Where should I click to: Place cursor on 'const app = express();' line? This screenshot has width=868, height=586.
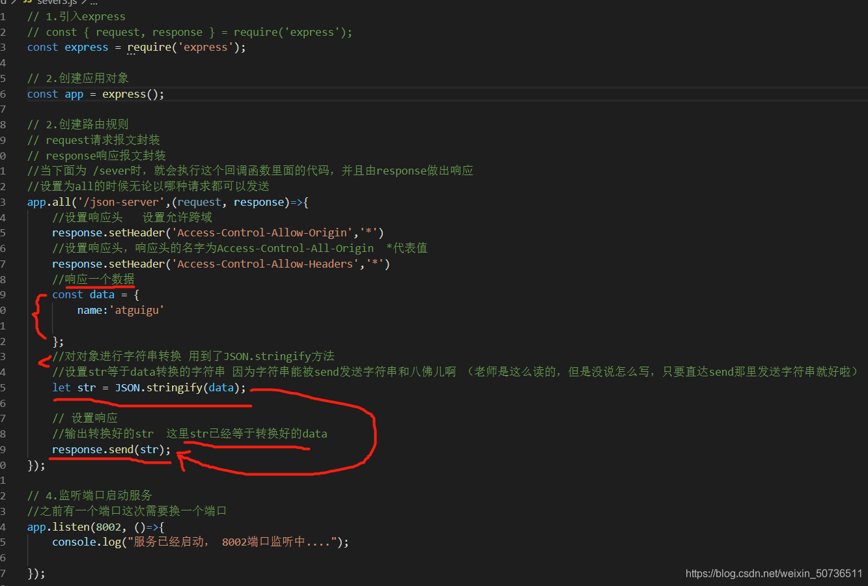[96, 94]
